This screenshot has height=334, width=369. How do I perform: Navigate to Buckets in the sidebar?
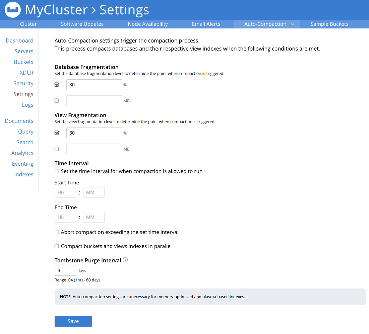pos(23,62)
